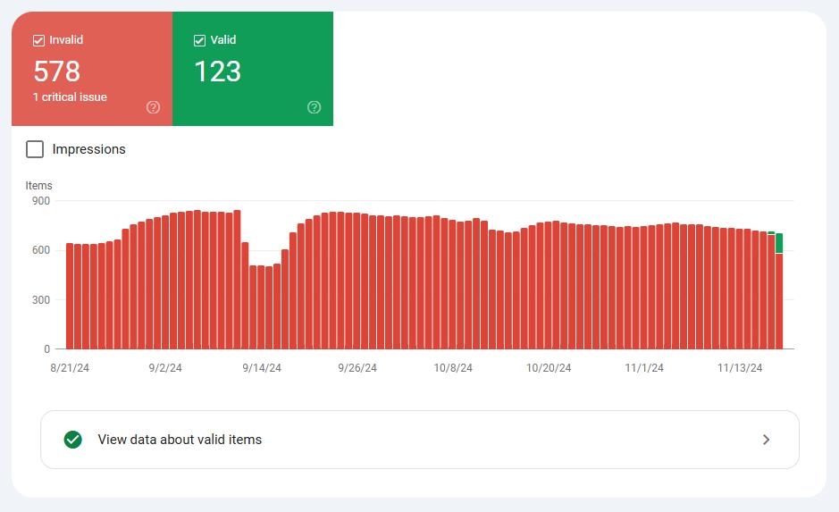Click the 300 y-axis value

(41, 299)
